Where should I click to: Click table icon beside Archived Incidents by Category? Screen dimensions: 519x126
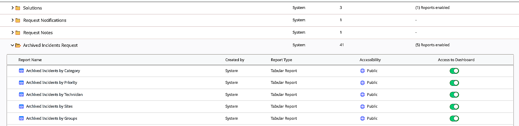(21, 71)
